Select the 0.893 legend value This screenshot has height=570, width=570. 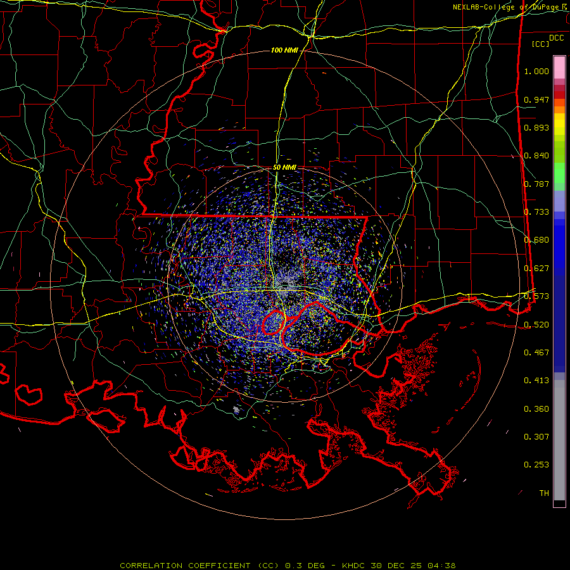click(x=536, y=127)
